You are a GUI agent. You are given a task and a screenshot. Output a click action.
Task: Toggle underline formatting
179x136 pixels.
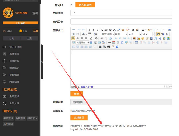98,30
